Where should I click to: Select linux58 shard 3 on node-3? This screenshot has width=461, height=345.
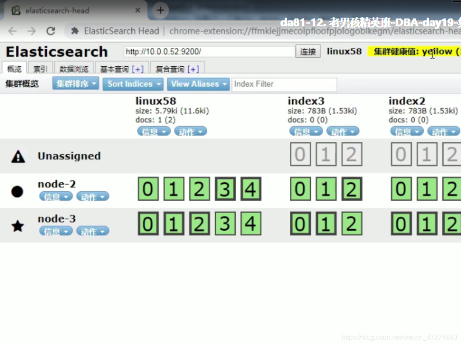225,223
